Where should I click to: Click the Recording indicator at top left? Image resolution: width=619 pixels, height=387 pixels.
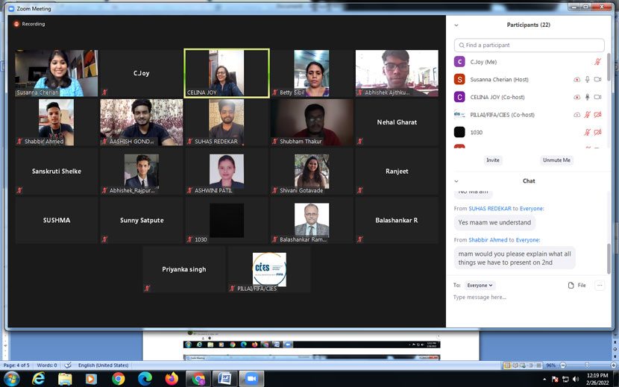tap(29, 24)
